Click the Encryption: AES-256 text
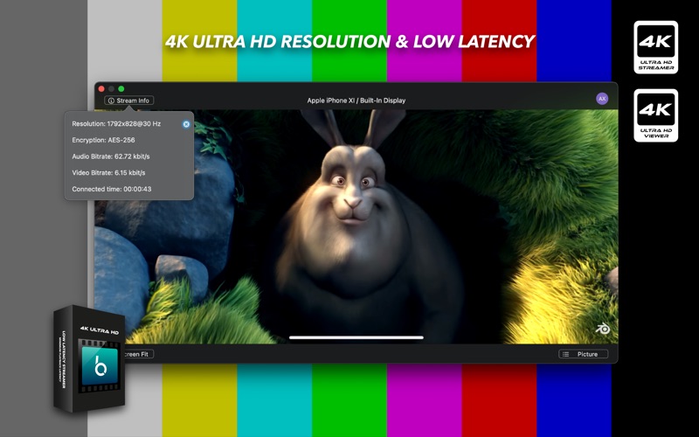The image size is (699, 437). pyautogui.click(x=103, y=140)
